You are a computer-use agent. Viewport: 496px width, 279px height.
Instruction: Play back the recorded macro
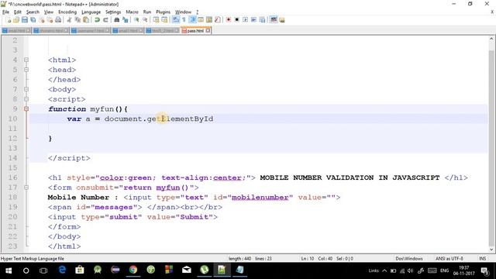[x=245, y=19]
